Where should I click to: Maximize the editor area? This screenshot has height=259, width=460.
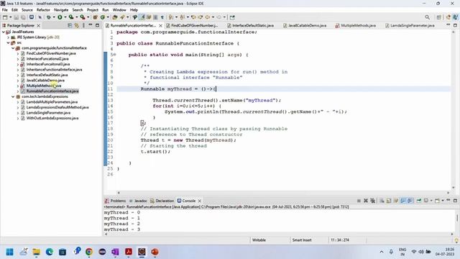pyautogui.click(x=455, y=26)
